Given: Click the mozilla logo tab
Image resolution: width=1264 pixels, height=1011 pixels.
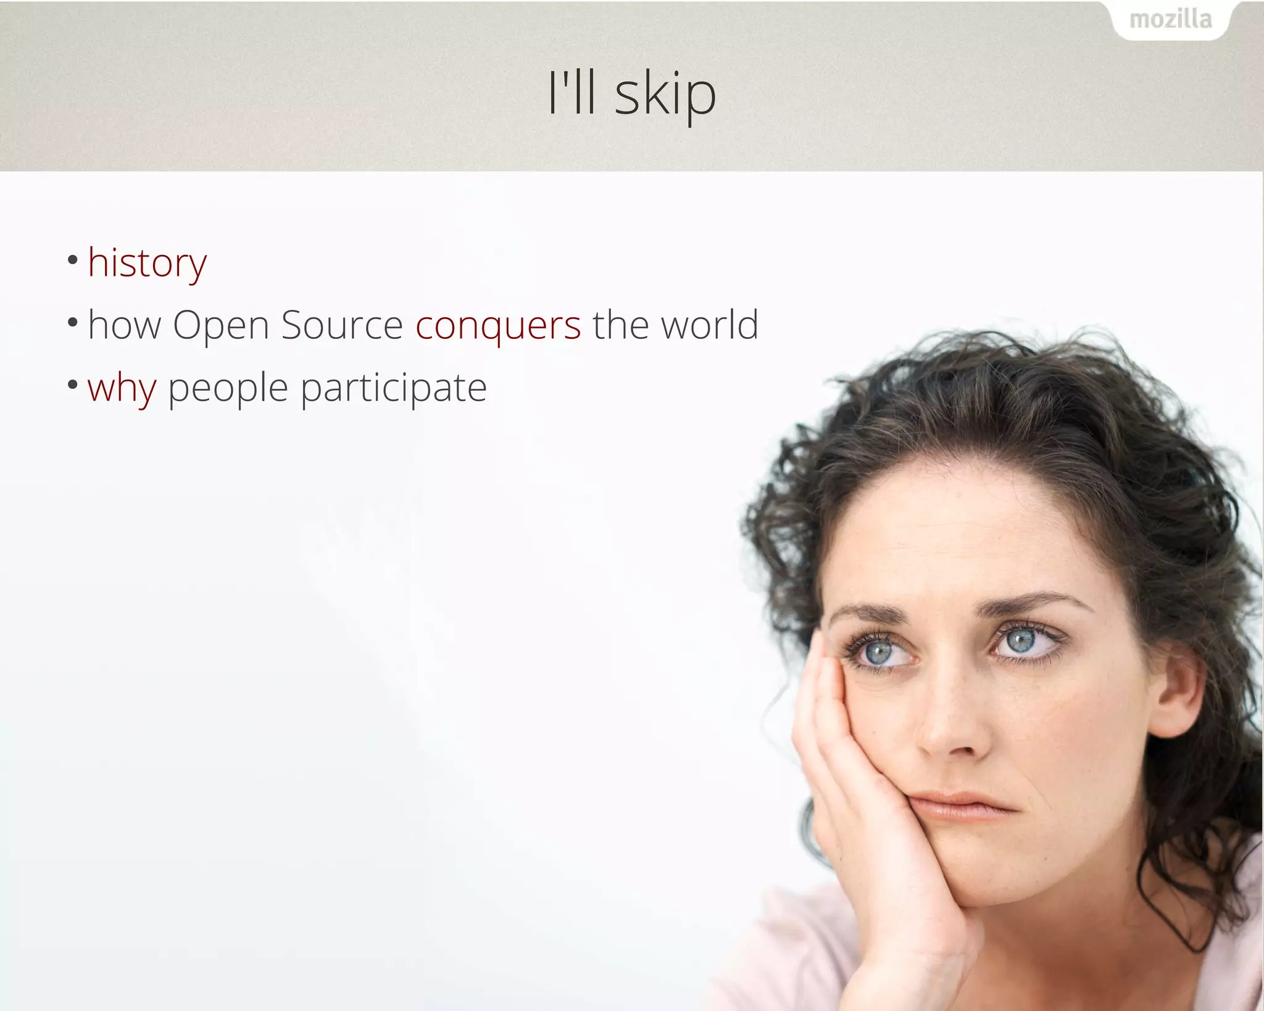Looking at the screenshot, I should coord(1170,20).
